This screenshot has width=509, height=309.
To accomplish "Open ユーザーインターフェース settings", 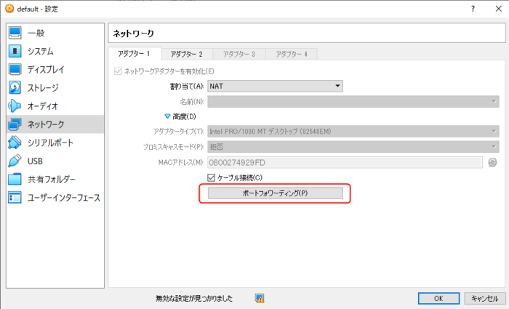I will tap(55, 197).
